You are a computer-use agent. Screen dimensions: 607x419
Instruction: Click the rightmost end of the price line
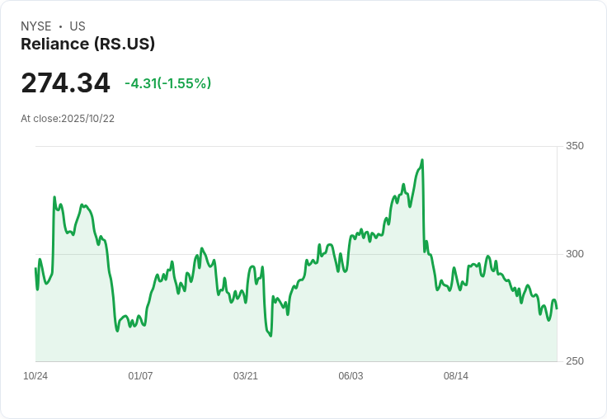tap(557, 308)
